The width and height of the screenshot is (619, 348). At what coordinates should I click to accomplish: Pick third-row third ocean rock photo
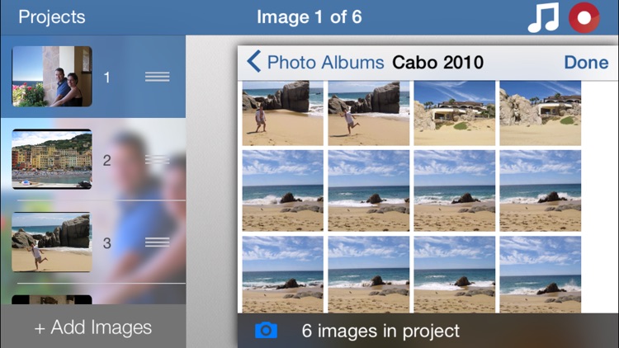click(455, 275)
